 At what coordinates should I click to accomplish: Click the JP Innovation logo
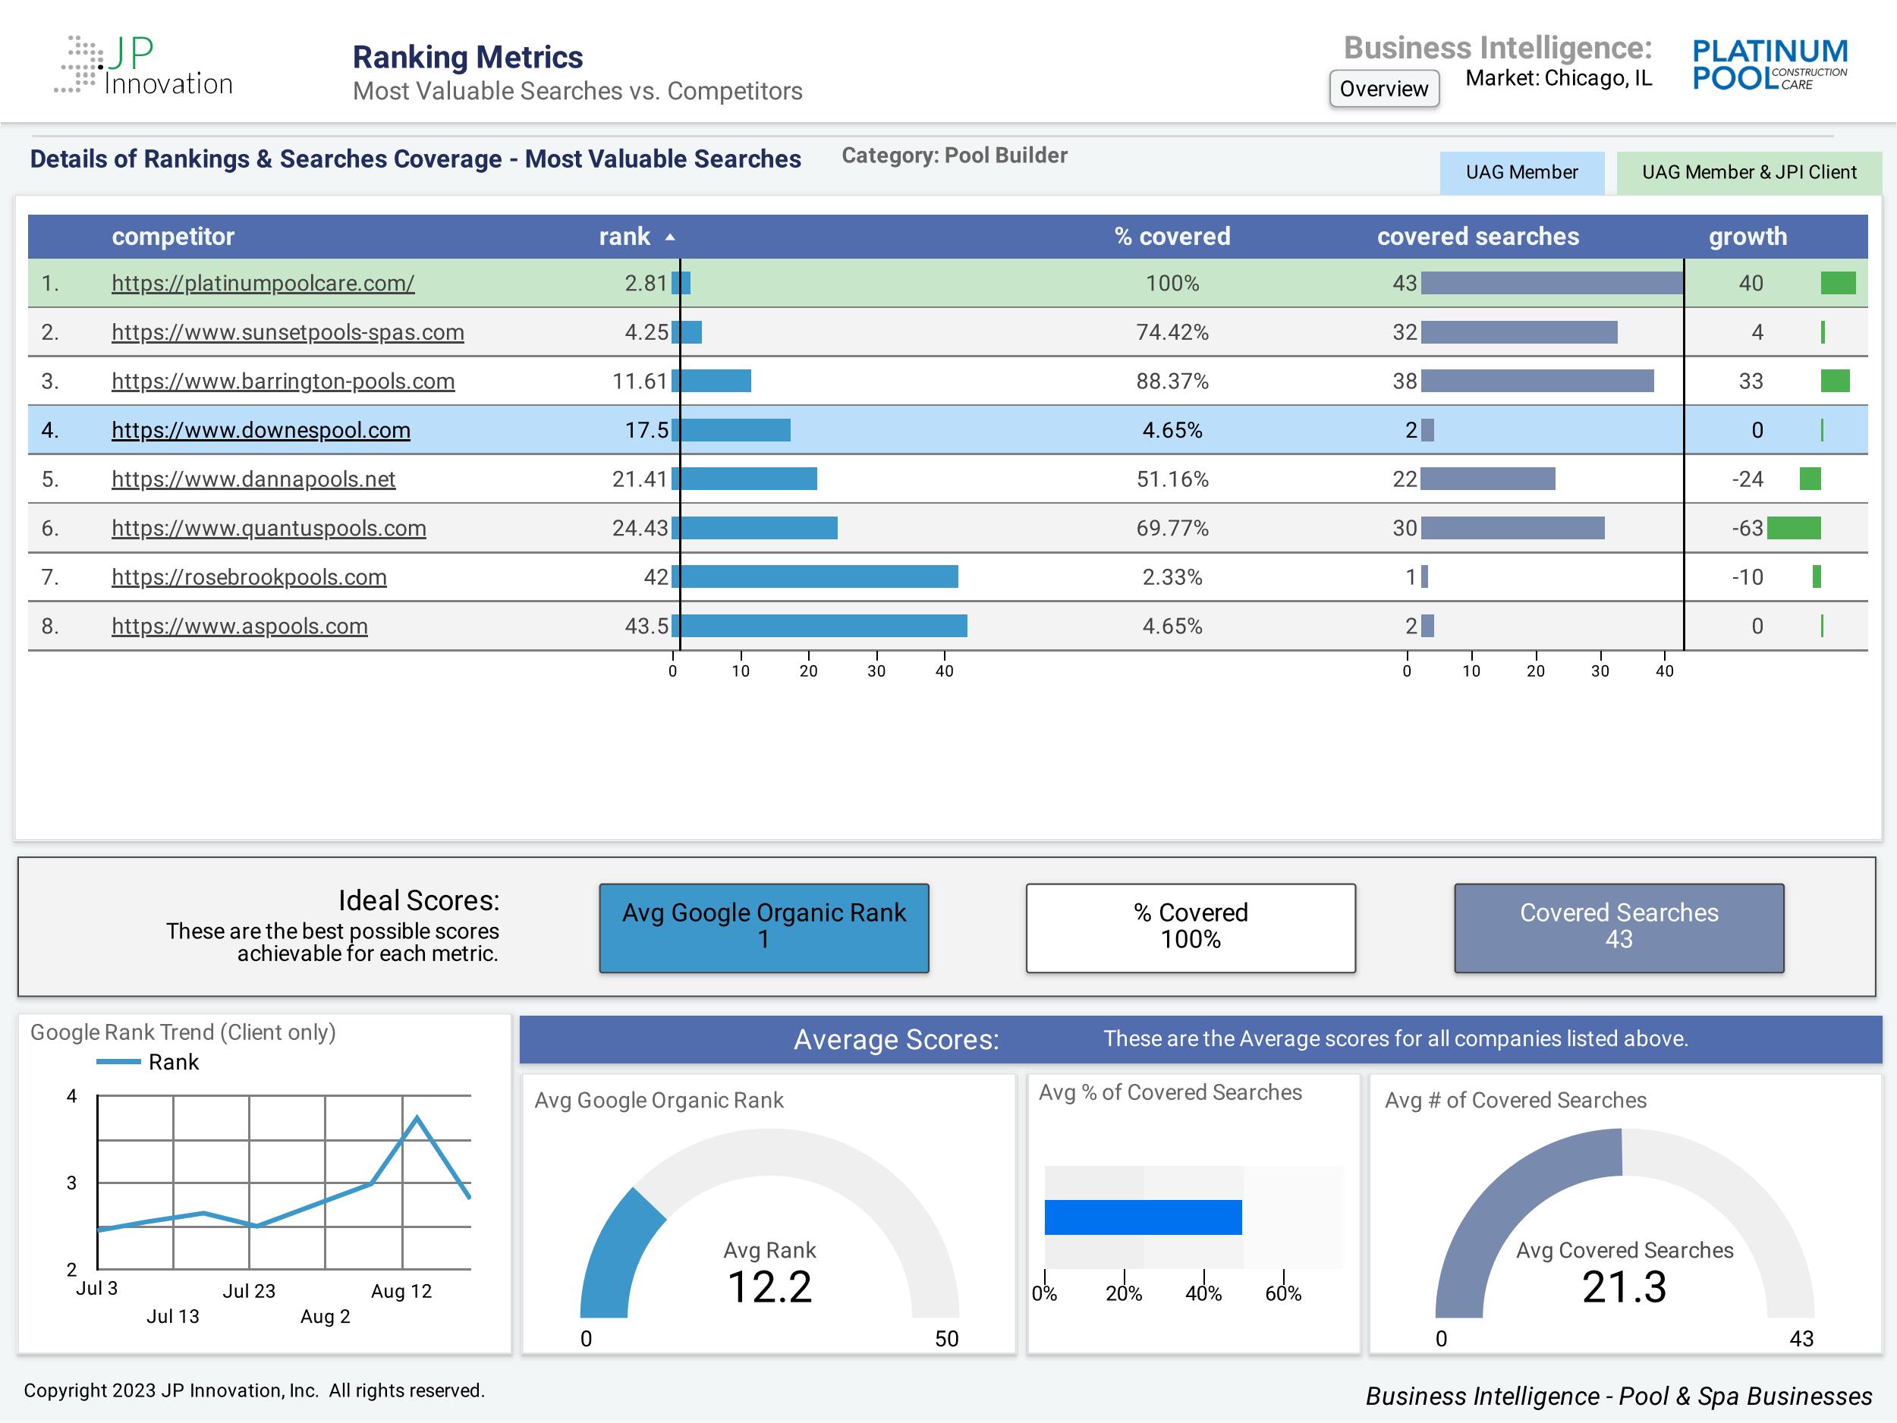click(x=145, y=65)
